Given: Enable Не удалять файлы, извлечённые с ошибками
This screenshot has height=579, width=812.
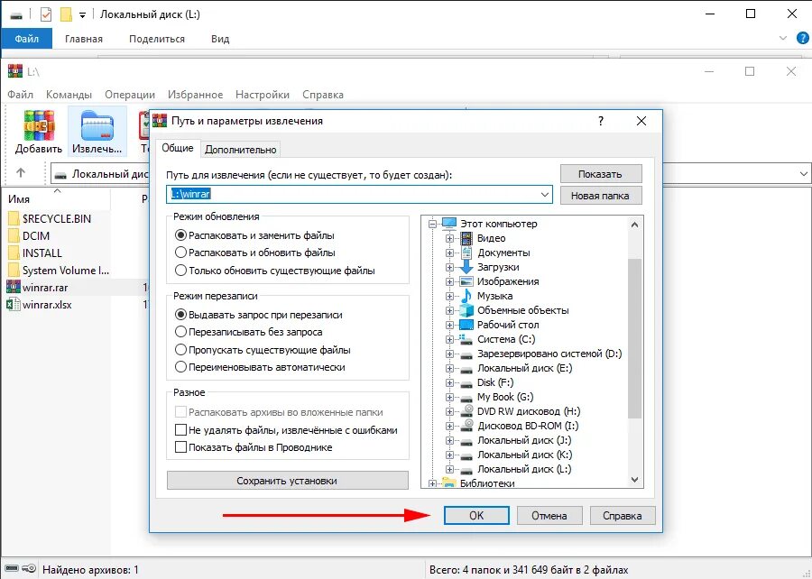Looking at the screenshot, I should pos(180,430).
